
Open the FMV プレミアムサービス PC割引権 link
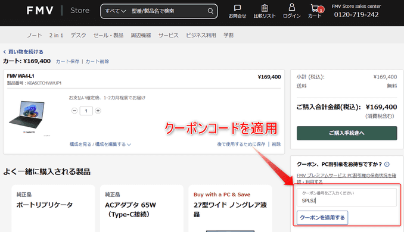(346, 178)
